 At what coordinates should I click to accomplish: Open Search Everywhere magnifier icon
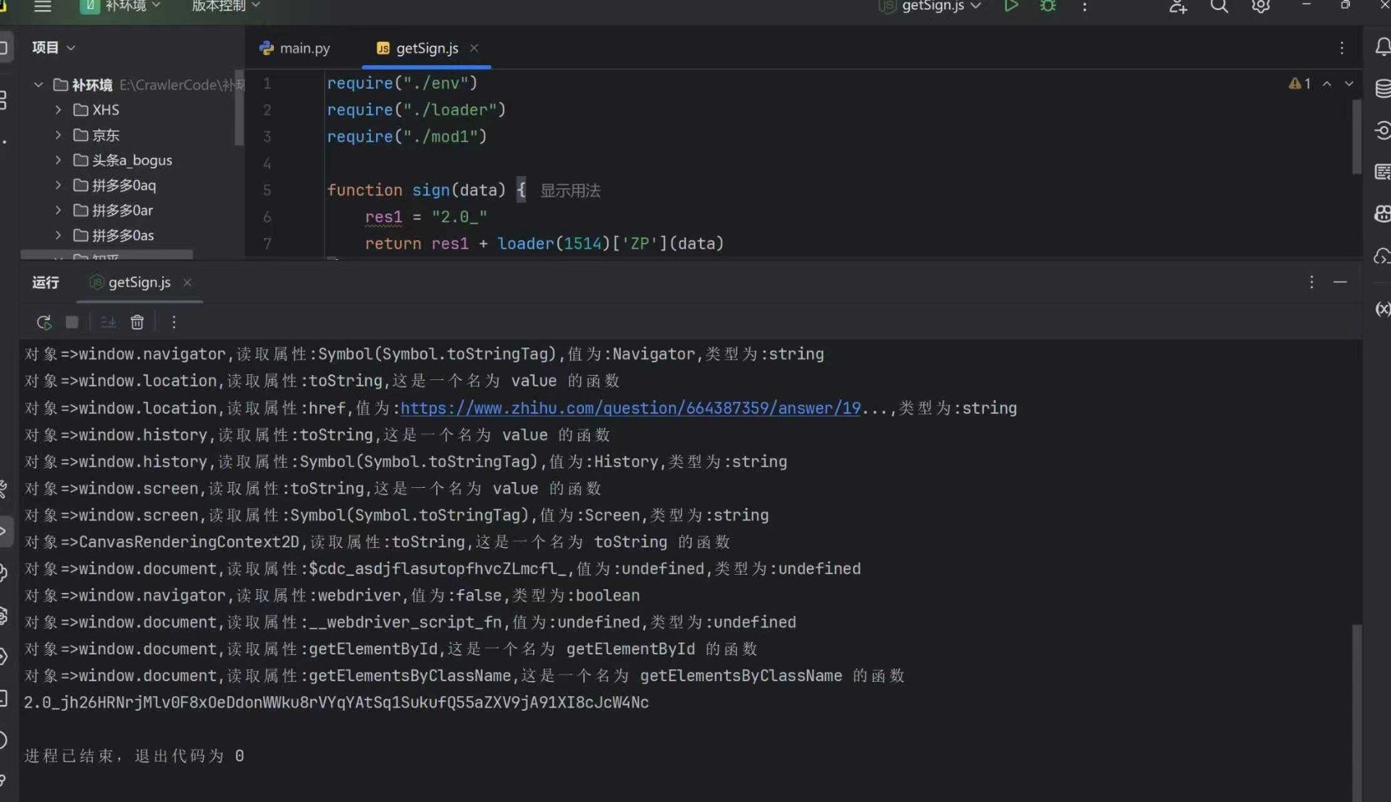click(1219, 7)
